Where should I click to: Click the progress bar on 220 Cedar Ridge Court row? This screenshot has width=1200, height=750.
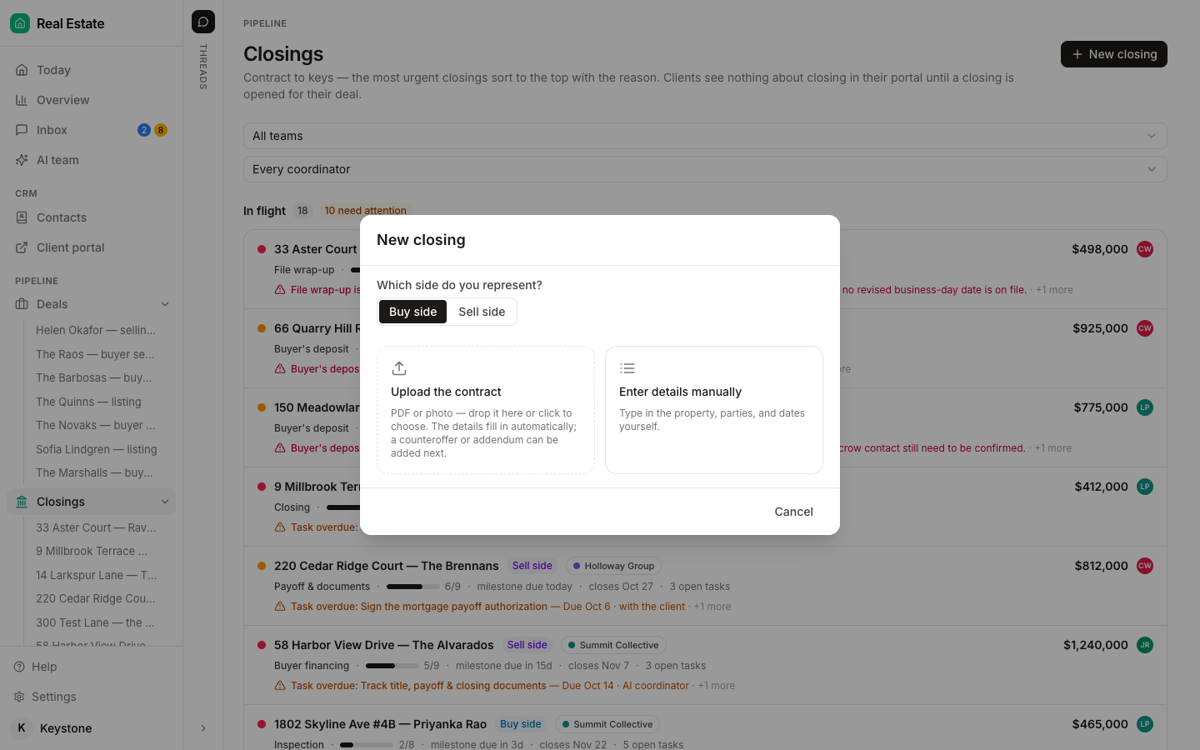point(413,587)
